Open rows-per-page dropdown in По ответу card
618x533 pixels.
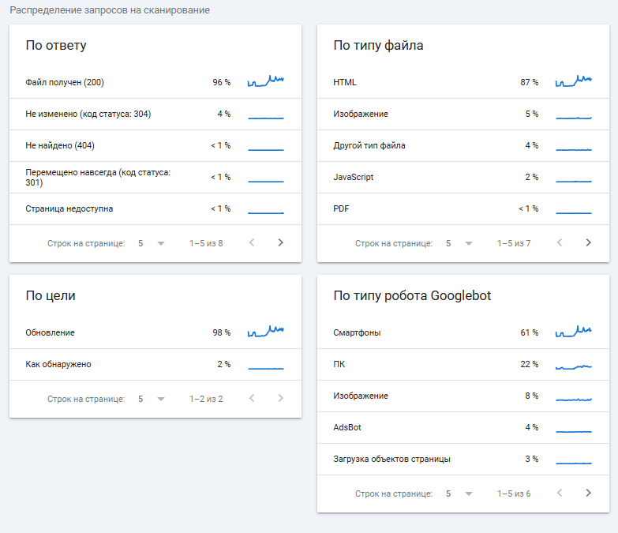pyautogui.click(x=151, y=243)
